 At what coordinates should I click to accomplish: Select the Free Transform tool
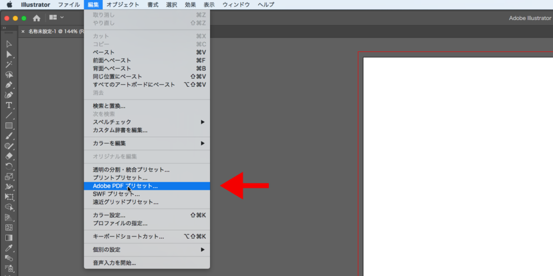[x=9, y=197]
